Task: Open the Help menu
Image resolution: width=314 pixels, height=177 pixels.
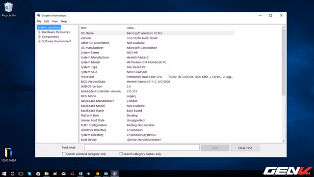Action: tap(64, 21)
